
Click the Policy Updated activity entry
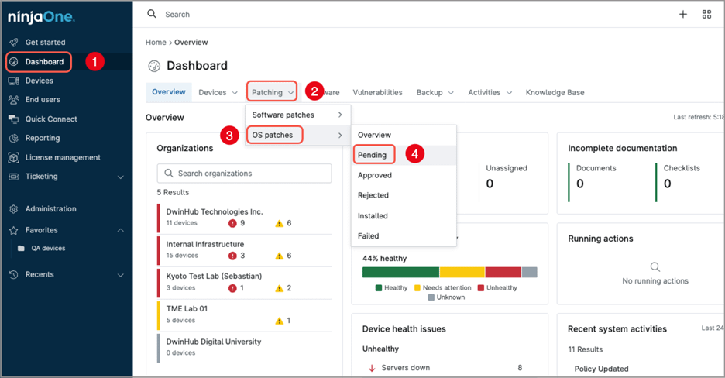click(x=601, y=369)
